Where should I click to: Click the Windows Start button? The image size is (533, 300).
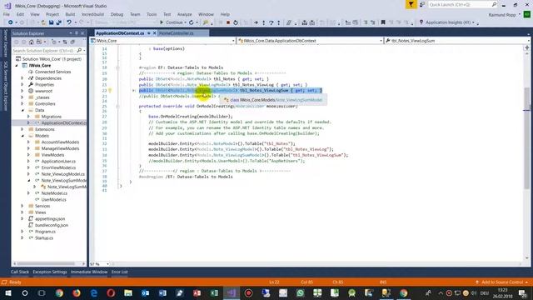click(x=7, y=292)
